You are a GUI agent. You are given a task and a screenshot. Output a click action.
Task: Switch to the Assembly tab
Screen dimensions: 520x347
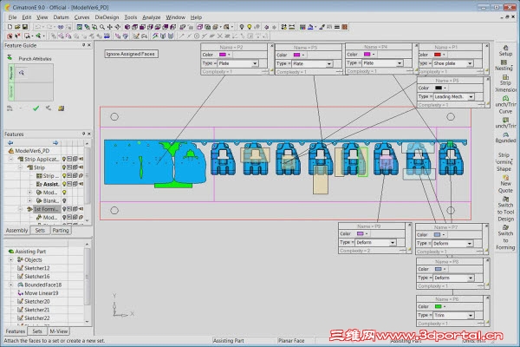(x=16, y=230)
